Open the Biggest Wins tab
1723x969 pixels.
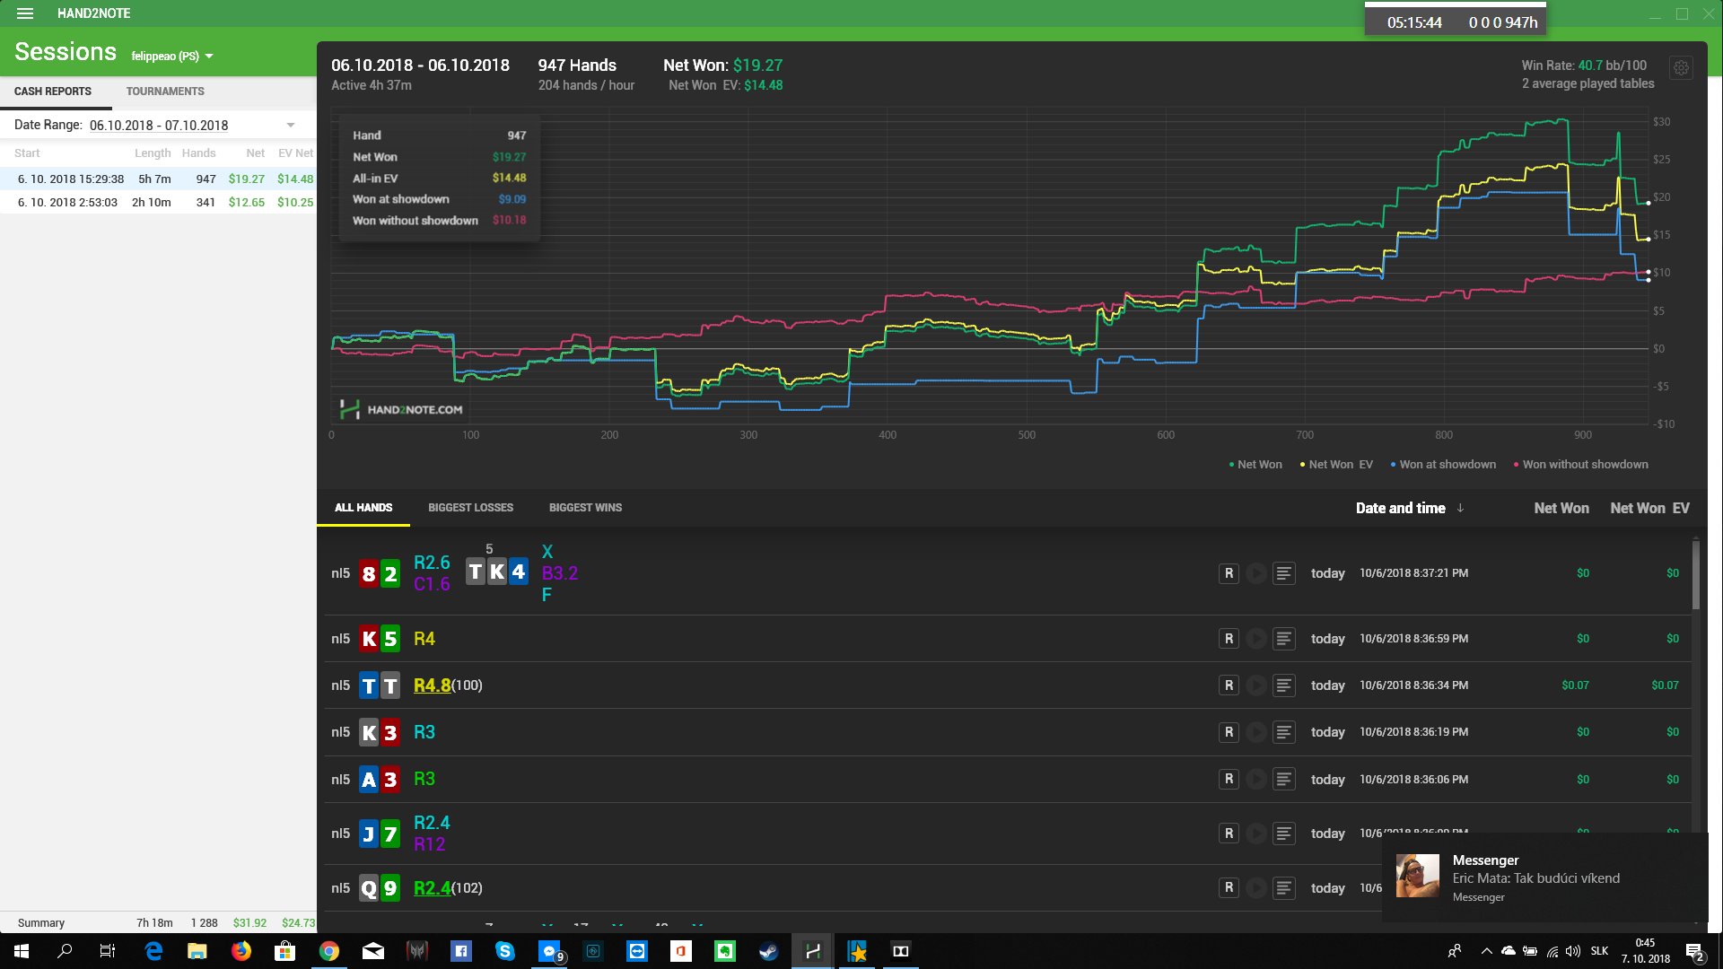pyautogui.click(x=585, y=508)
